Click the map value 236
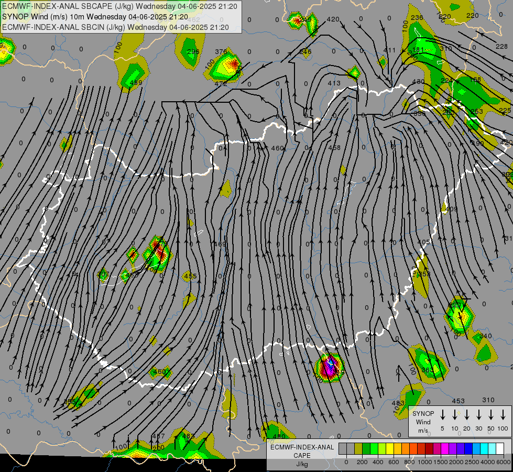This screenshot has height=472, width=513. click(417, 18)
